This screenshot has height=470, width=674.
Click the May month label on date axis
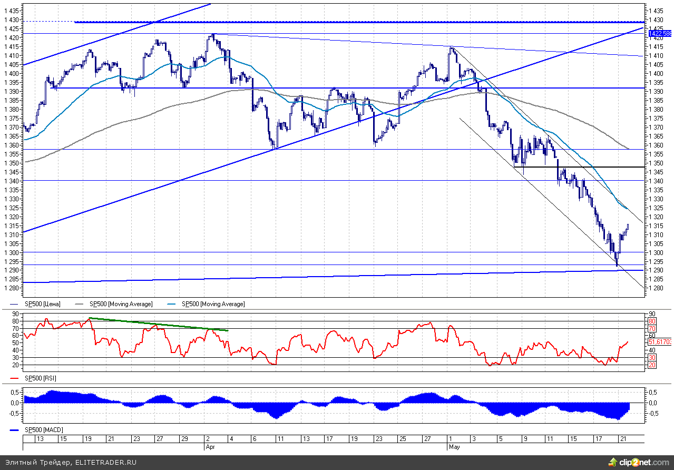point(454,446)
